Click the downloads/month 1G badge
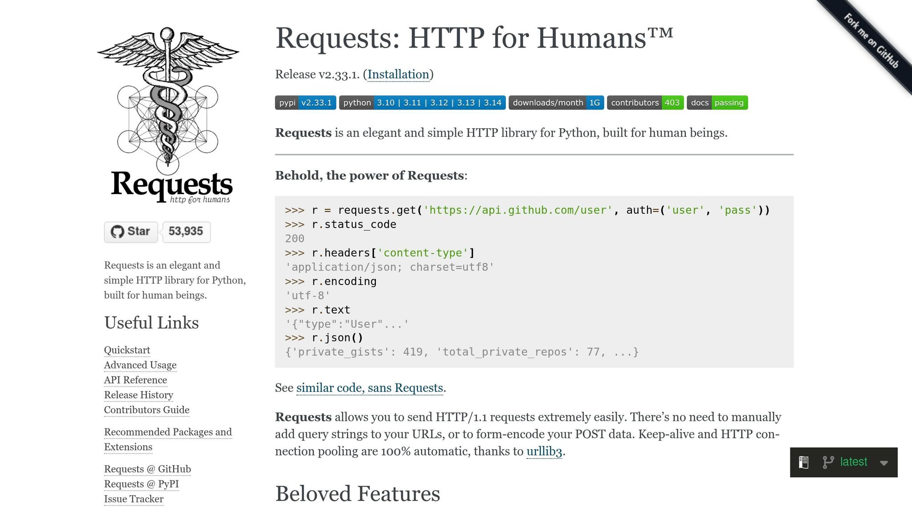This screenshot has height=513, width=912. pos(556,103)
